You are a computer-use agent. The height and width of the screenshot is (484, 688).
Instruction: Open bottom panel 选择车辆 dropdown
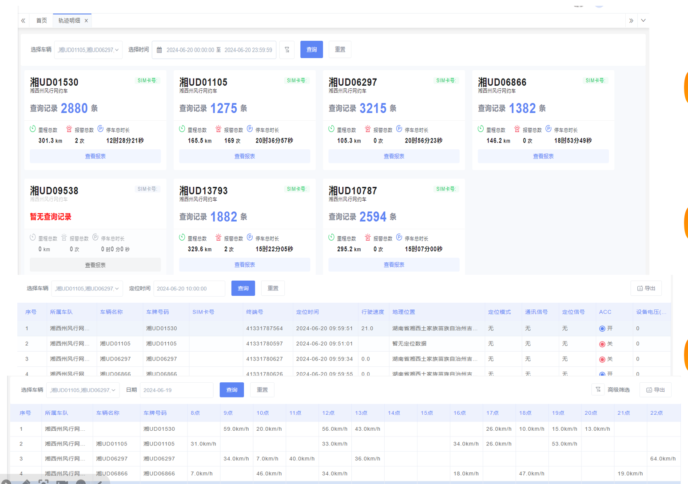83,390
